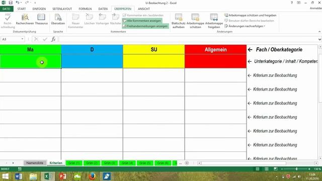Screen dimensions: 322x181
Task: Toggle Alle Kommentare anzeigen
Action: [142, 21]
